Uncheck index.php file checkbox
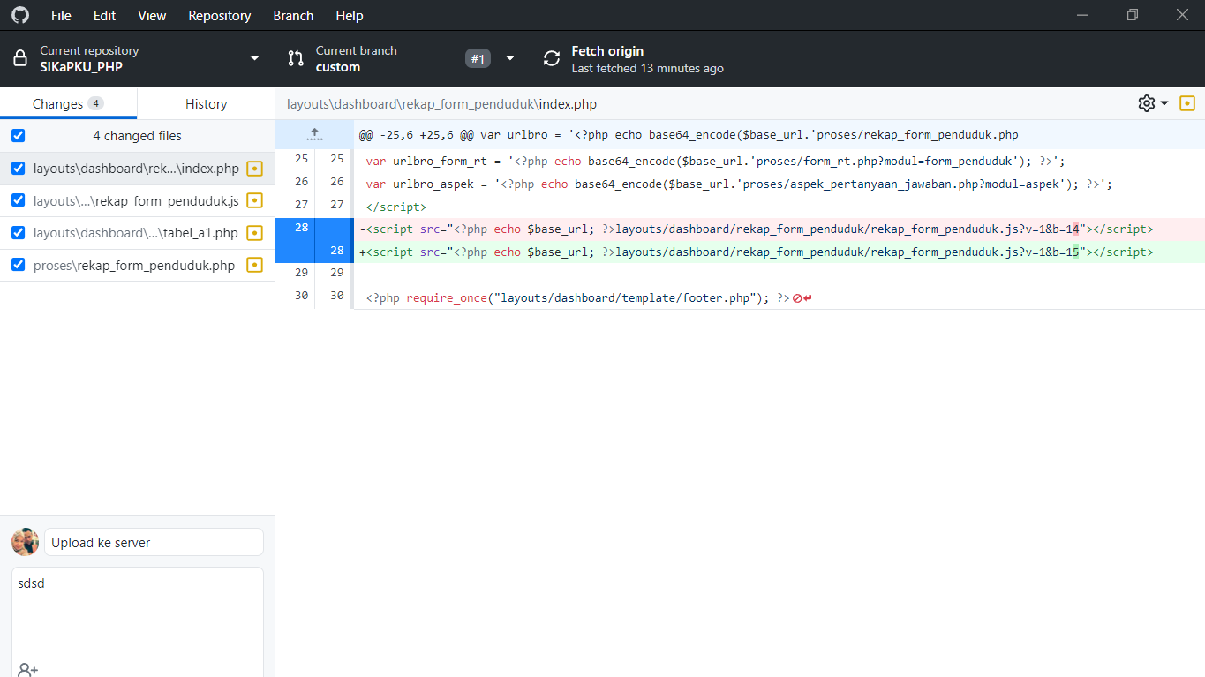 coord(18,169)
